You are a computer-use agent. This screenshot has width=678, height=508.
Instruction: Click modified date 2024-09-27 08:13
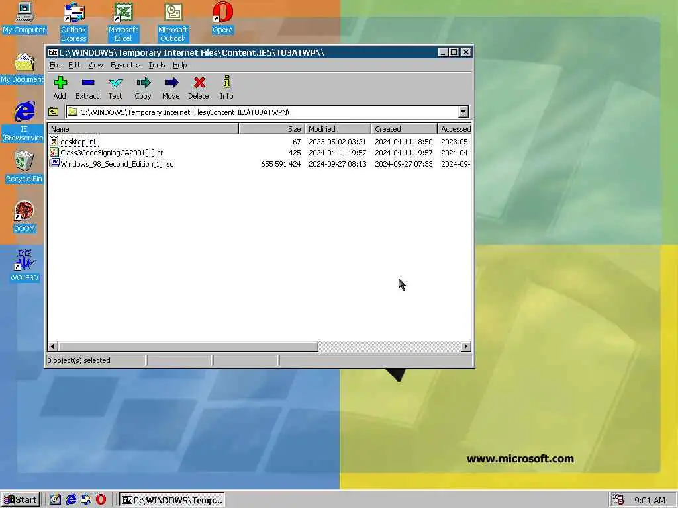pyautogui.click(x=337, y=164)
